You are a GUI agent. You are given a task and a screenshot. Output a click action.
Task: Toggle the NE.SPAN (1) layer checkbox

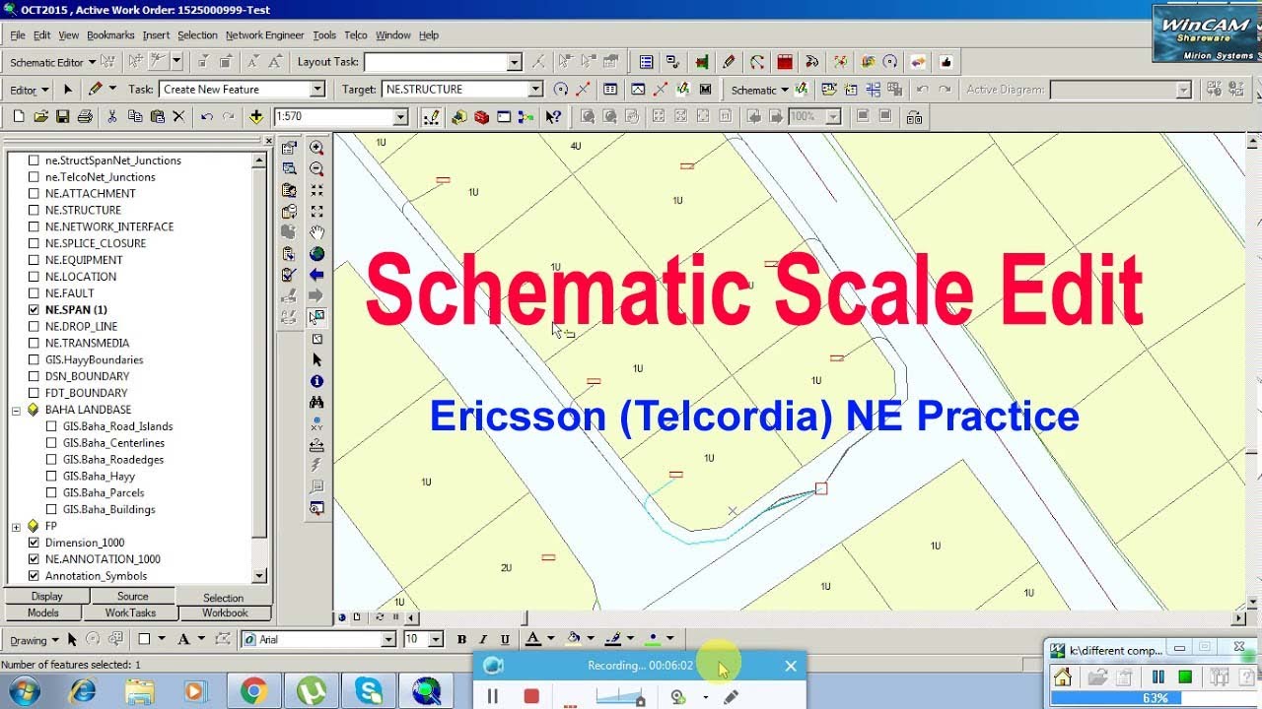[x=34, y=309]
